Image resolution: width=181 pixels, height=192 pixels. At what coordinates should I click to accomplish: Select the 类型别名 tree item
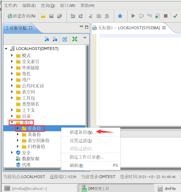click(x=31, y=104)
